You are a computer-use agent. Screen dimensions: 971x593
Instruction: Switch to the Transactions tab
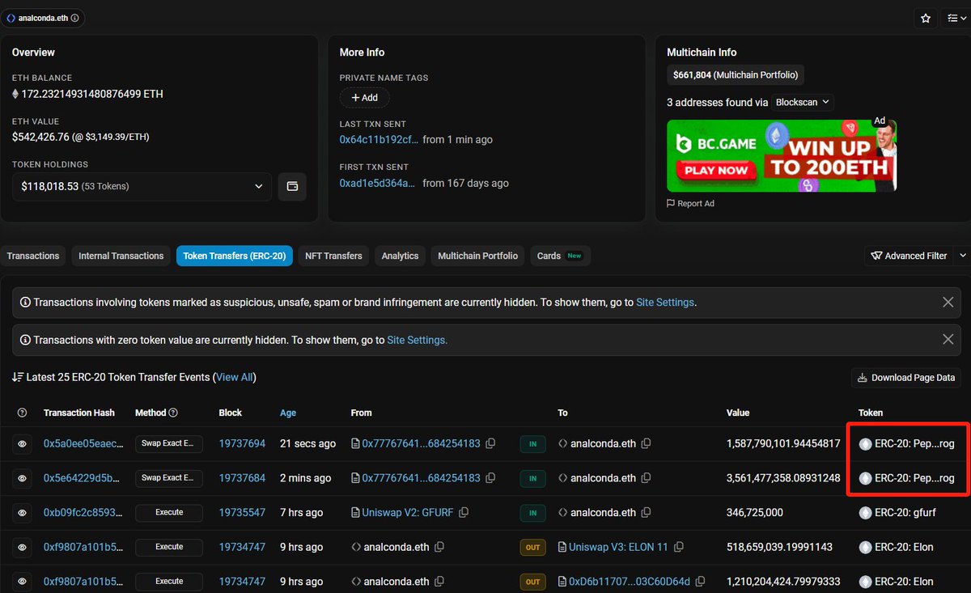pos(33,256)
